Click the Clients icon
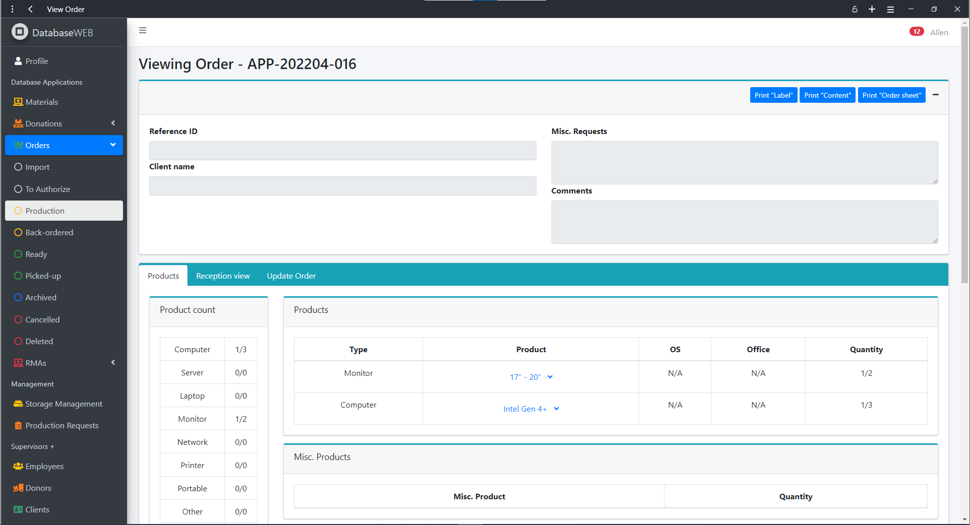 pyautogui.click(x=18, y=509)
